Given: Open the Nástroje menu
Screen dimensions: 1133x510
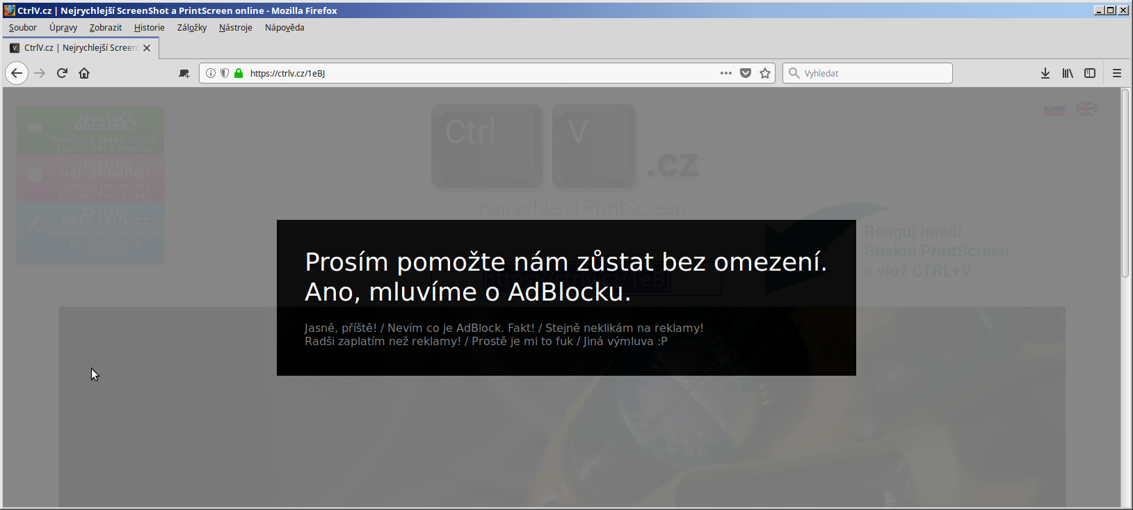Looking at the screenshot, I should [x=235, y=28].
